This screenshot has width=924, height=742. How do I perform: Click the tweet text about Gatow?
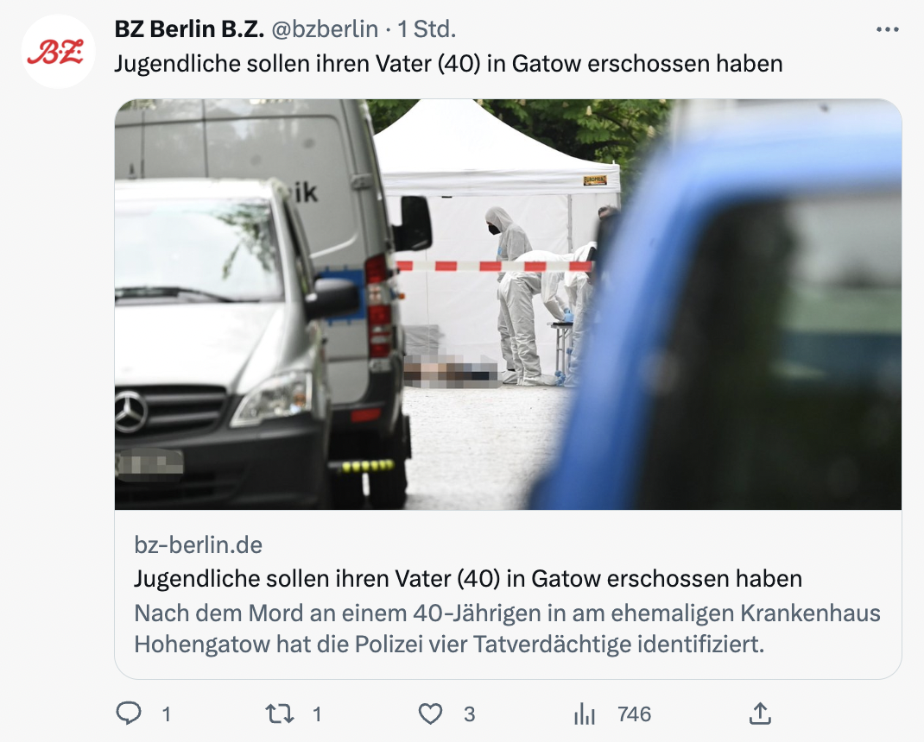click(448, 64)
